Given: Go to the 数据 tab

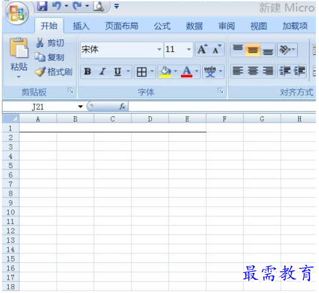Looking at the screenshot, I should [x=194, y=26].
